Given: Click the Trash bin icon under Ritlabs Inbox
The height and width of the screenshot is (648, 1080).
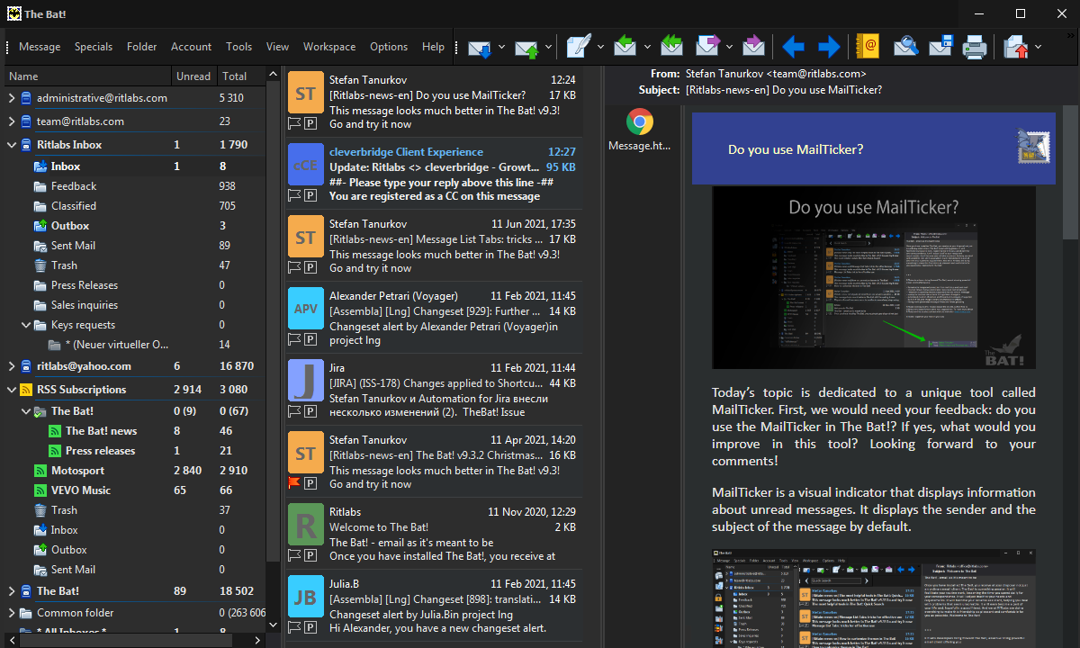Looking at the screenshot, I should 40,265.
